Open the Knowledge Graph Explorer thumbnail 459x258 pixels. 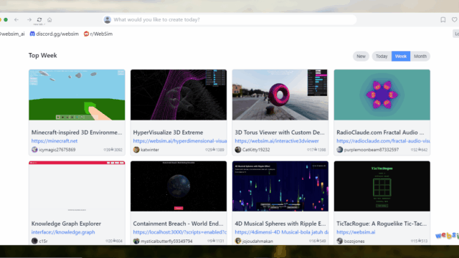coord(77,186)
